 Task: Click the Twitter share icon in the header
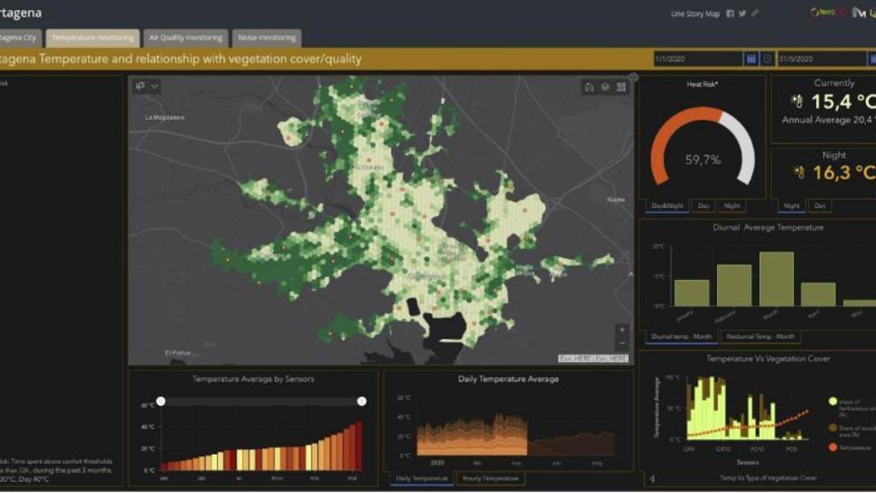743,14
